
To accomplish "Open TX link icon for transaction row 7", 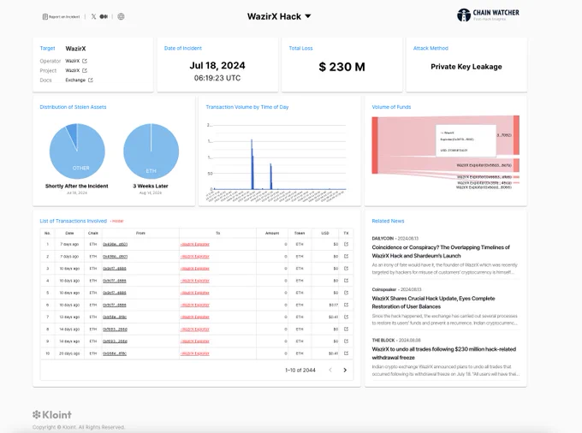I will click(347, 317).
